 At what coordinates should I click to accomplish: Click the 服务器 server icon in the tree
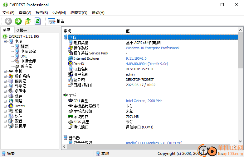(x=11, y=81)
